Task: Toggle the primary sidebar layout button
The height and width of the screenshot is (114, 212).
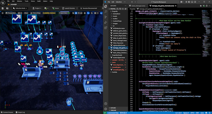Action: [189, 2]
